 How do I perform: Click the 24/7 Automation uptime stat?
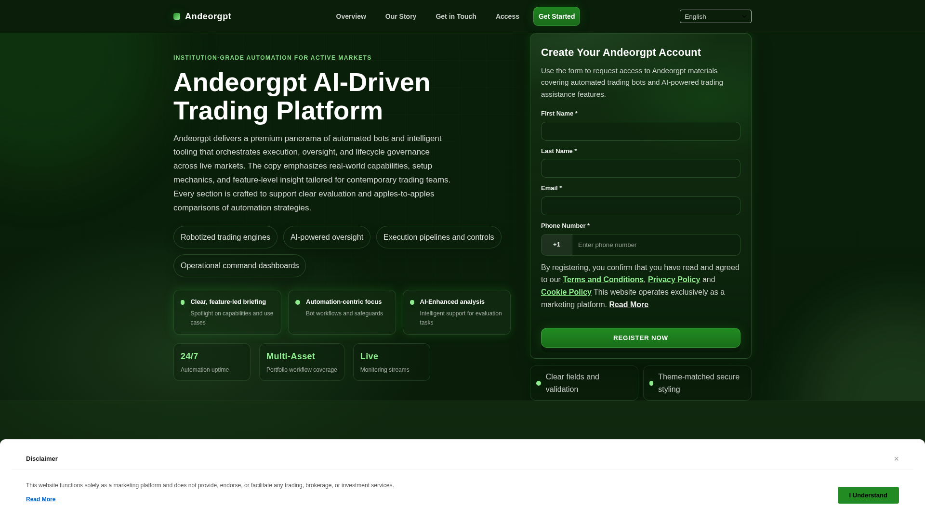pos(212,362)
